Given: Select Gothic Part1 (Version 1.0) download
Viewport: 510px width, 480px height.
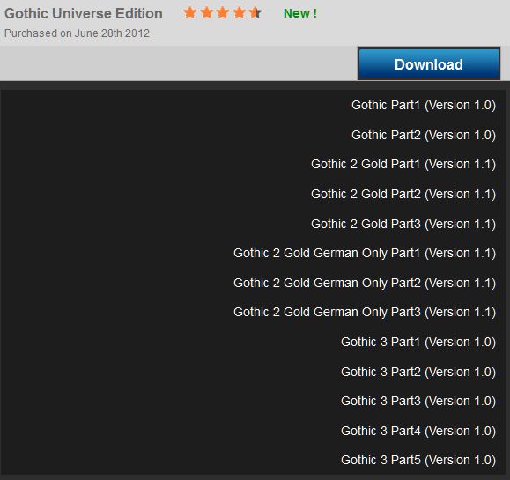Looking at the screenshot, I should (424, 106).
